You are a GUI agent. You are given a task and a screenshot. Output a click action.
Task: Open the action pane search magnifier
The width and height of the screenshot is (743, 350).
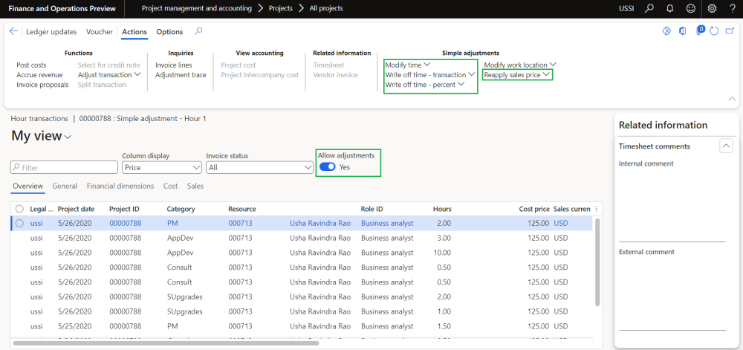[x=198, y=31]
